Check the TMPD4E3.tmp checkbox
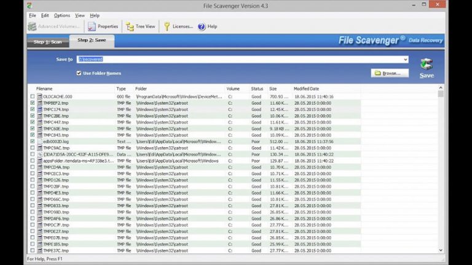 pos(32,193)
